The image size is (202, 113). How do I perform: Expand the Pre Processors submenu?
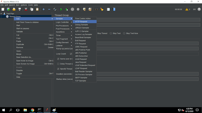tap(63, 26)
